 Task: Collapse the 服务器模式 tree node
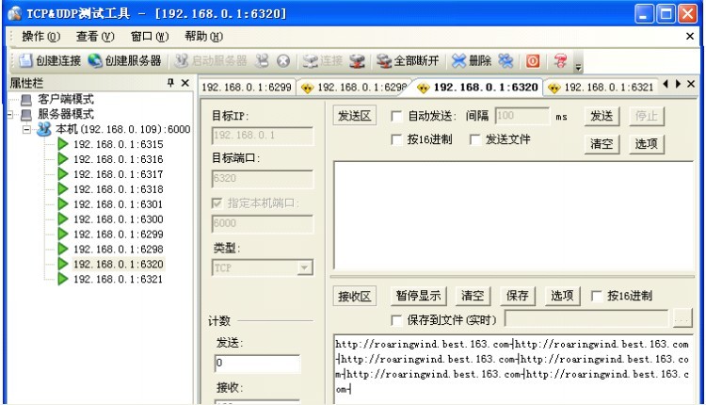point(8,114)
